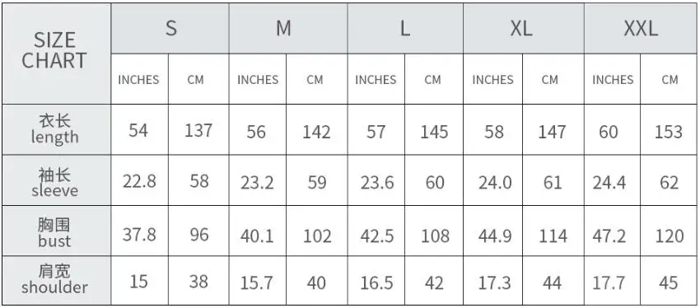Image resolution: width=700 pixels, height=308 pixels.
Task: Click the 142 cm length value for M
Action: pyautogui.click(x=316, y=132)
